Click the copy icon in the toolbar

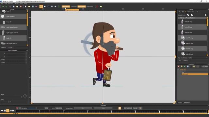(13, 6)
